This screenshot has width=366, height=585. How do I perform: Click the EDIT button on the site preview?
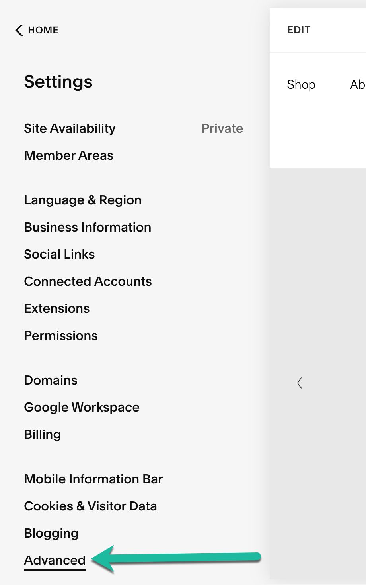tap(298, 30)
